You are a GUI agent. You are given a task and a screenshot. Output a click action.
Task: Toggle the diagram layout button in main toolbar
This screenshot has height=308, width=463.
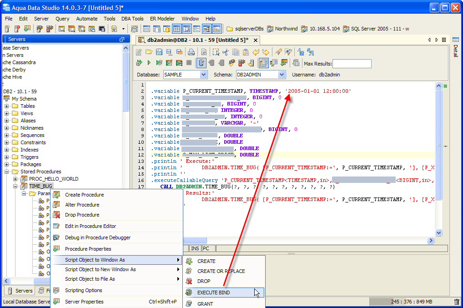click(206, 29)
